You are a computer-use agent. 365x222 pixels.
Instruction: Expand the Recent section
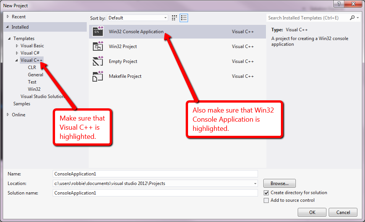[8, 17]
